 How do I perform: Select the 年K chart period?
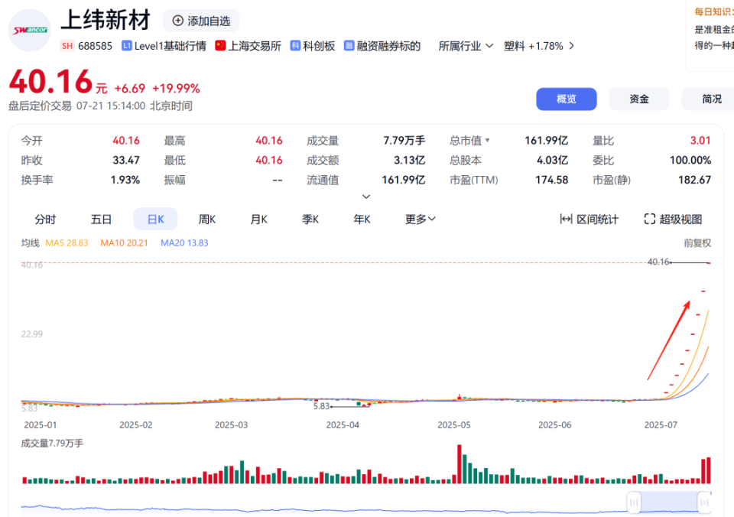pyautogui.click(x=362, y=219)
